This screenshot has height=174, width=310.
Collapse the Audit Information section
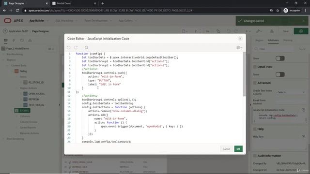pyautogui.click(x=255, y=156)
